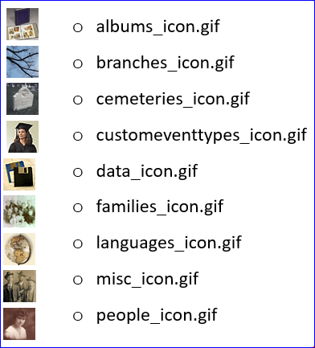Select bullet beside data_icon.gif
The image size is (315, 348).
pos(78,172)
